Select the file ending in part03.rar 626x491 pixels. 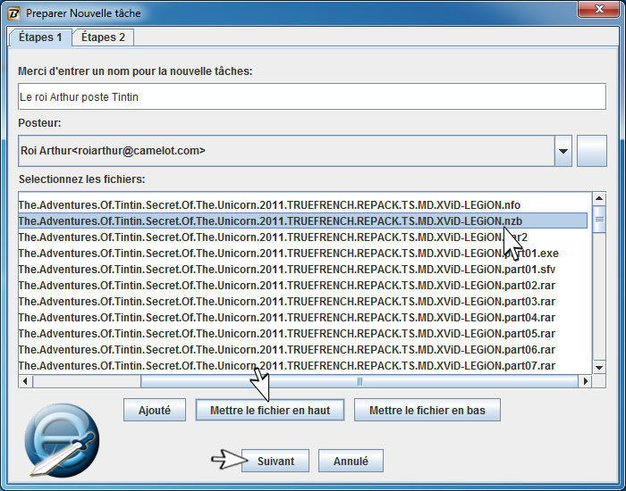tap(302, 302)
